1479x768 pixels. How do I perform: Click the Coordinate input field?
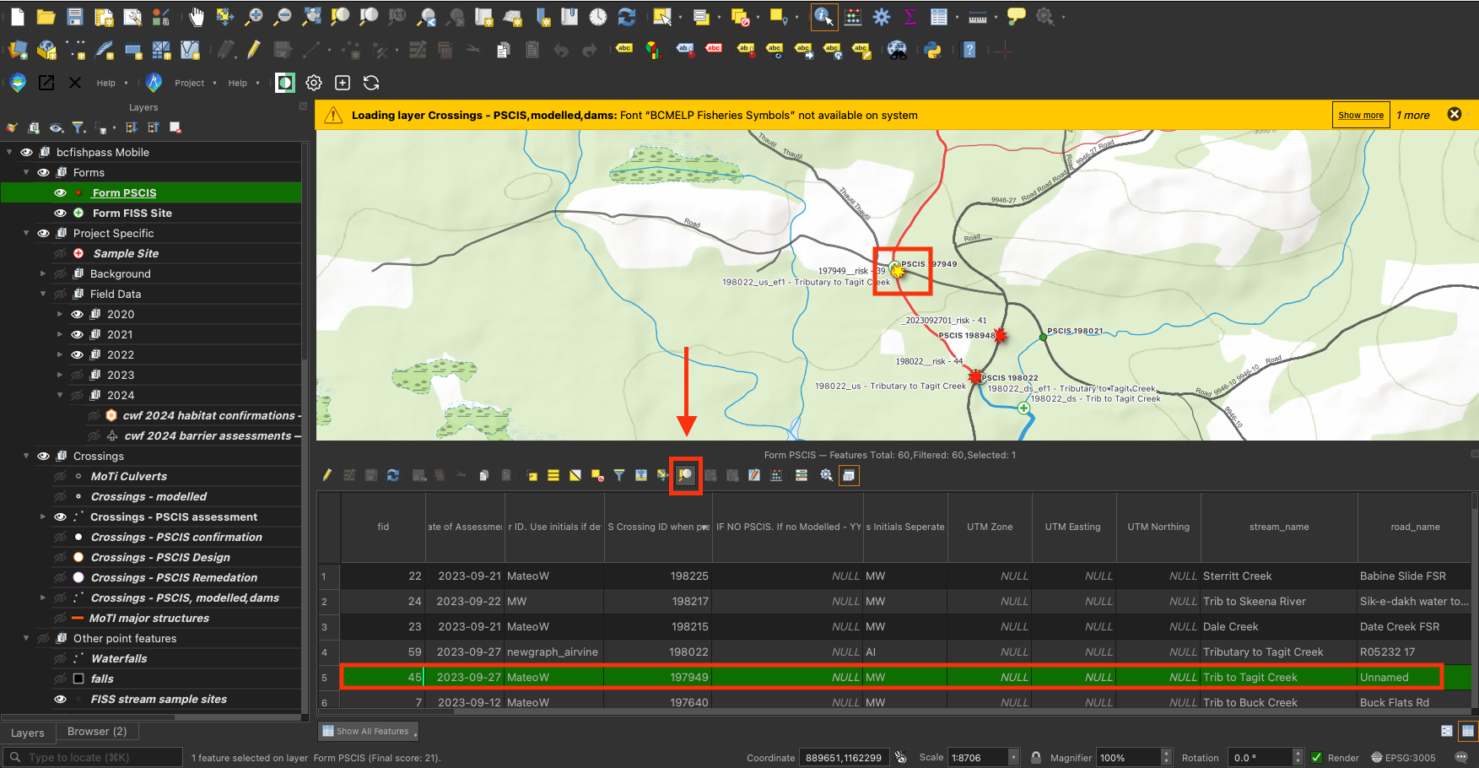point(844,757)
